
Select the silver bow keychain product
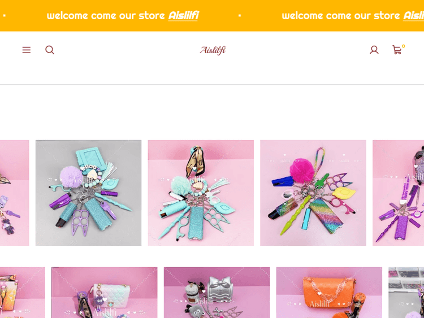coord(217,293)
